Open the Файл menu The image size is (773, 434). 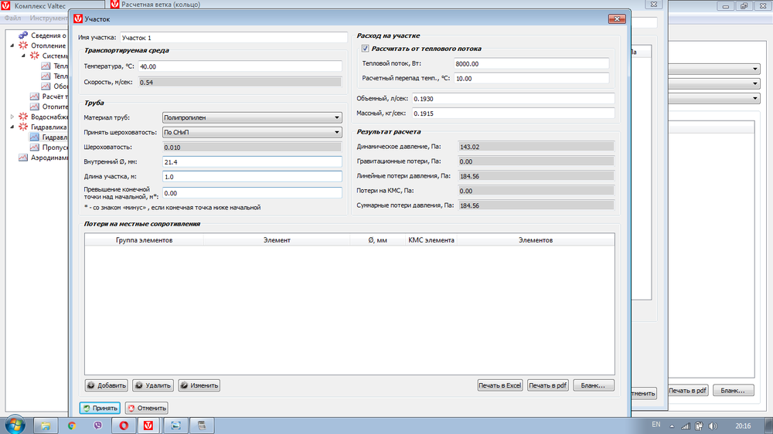13,19
